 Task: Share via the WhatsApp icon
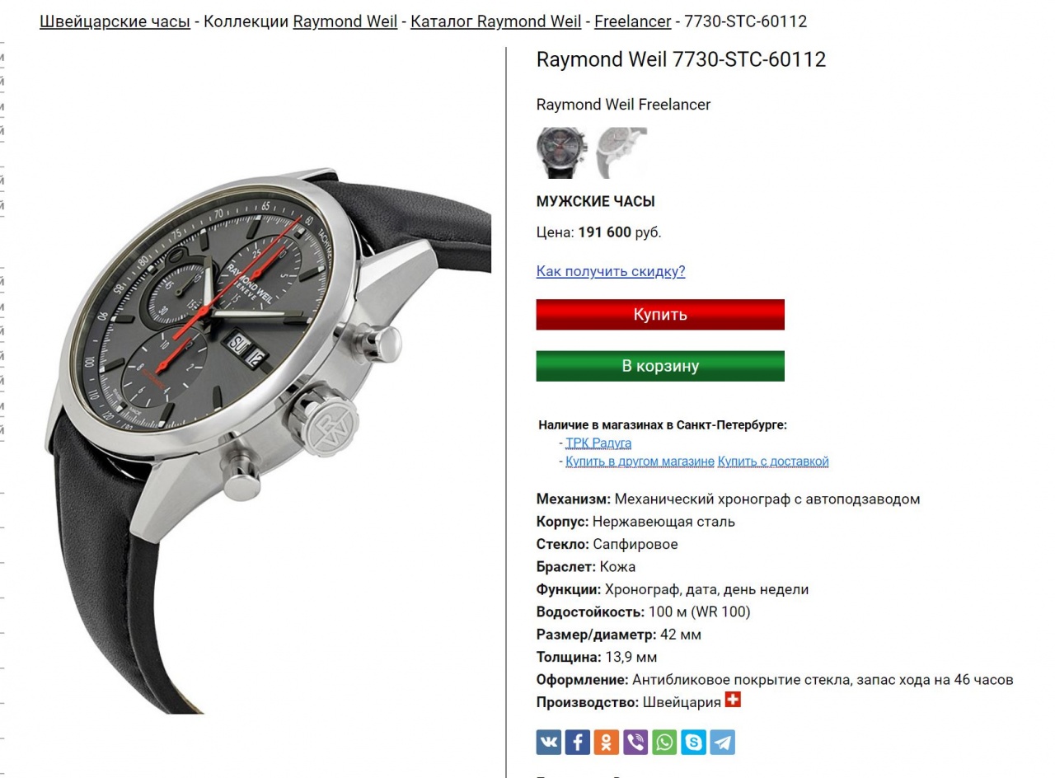(x=664, y=743)
